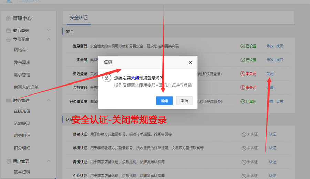This screenshot has height=179, width=310.
Task: Click the basket icon next to 我是买家
Action: (8, 40)
